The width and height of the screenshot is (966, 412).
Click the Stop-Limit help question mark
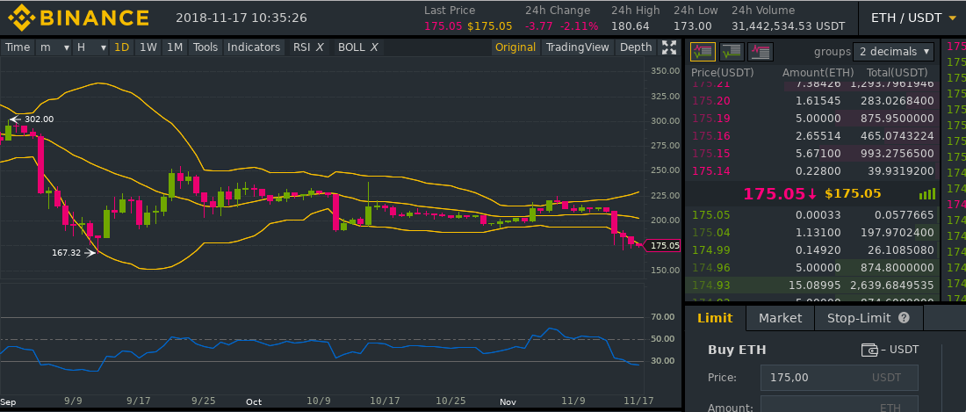tap(904, 318)
